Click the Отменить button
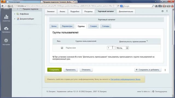This screenshot has width=175, height=98. (x=86, y=70)
